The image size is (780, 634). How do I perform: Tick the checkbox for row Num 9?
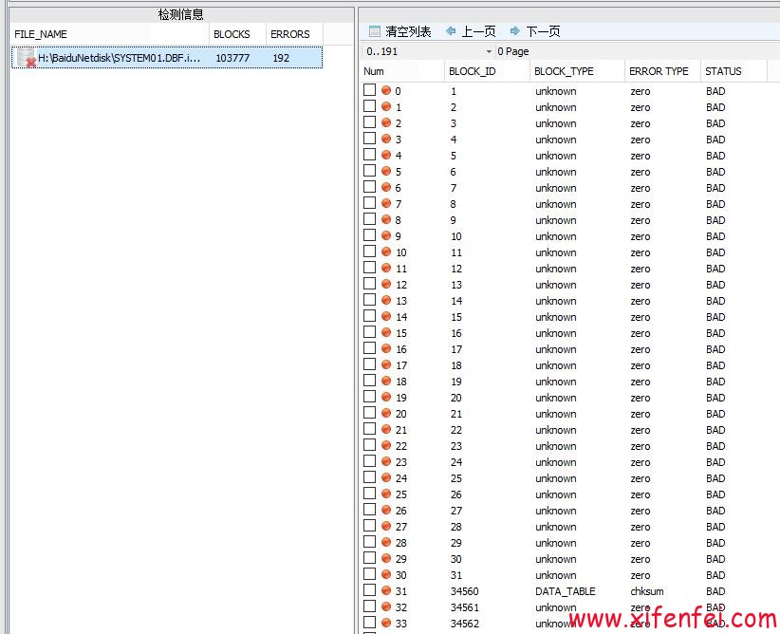pos(370,234)
